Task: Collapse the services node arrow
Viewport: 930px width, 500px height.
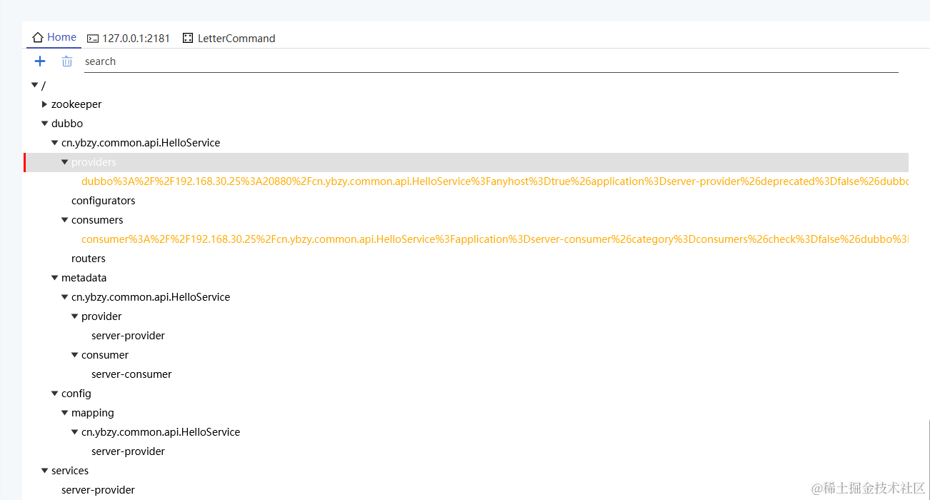Action: (x=44, y=471)
